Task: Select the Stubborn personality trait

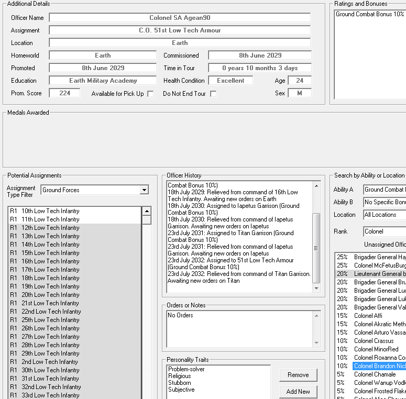Action: (x=180, y=383)
